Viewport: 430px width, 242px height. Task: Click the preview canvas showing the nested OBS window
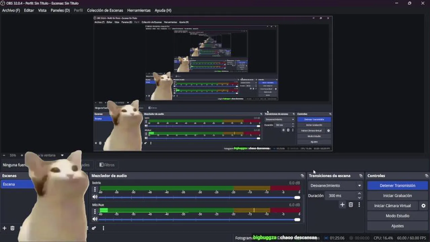click(213, 83)
